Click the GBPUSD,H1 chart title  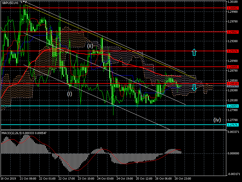(x=10, y=3)
